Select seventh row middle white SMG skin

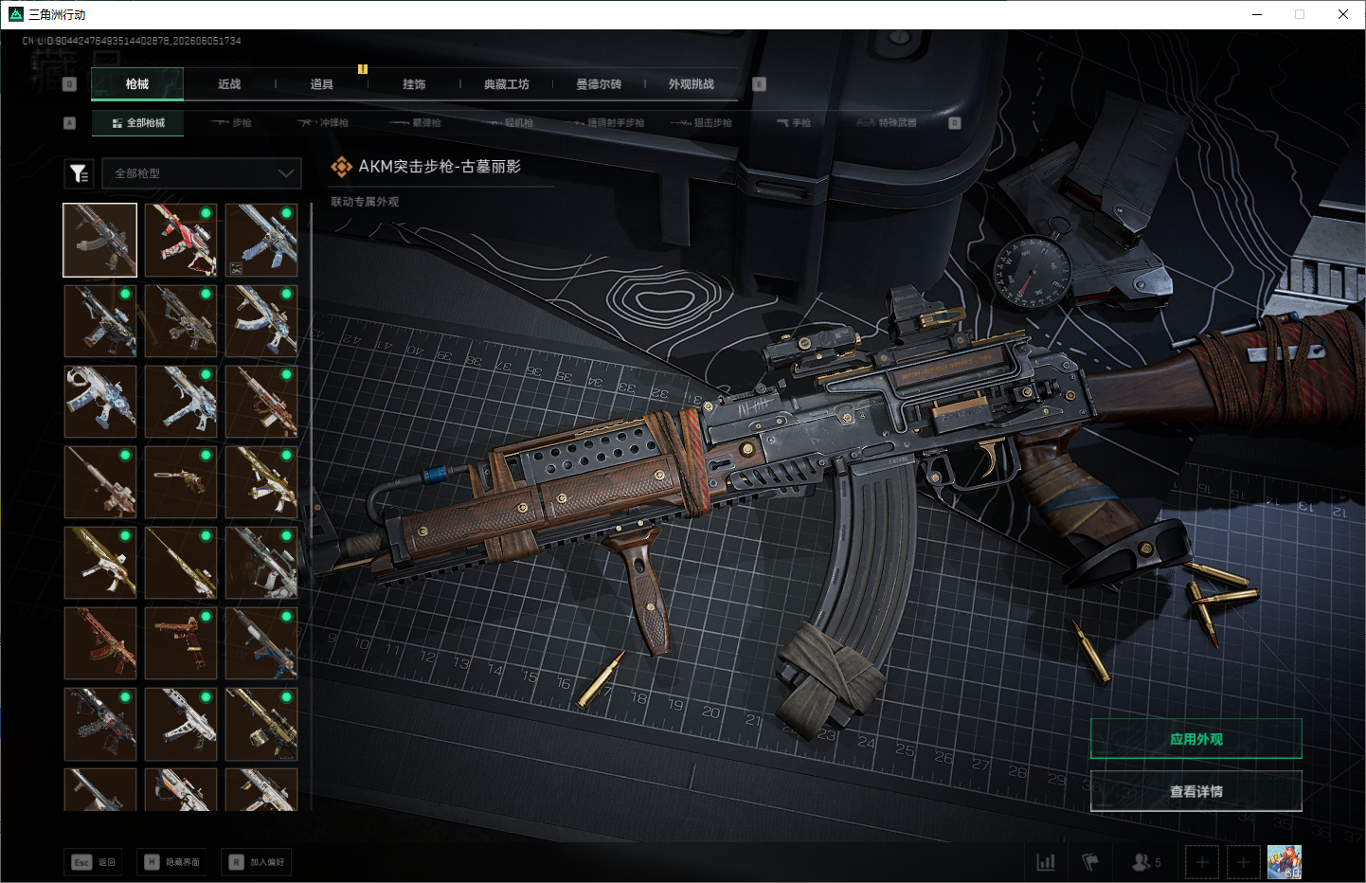[x=181, y=724]
